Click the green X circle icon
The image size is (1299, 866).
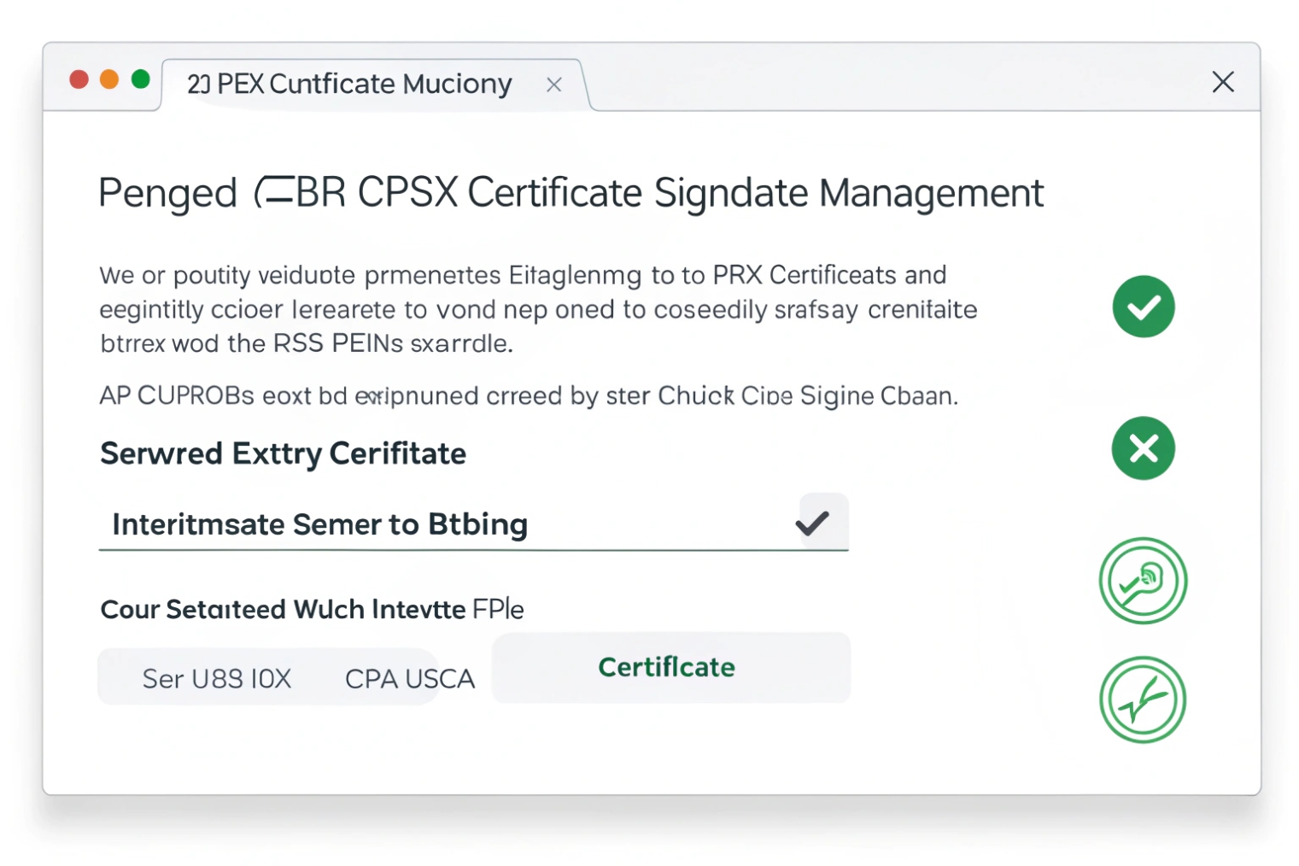(x=1143, y=448)
